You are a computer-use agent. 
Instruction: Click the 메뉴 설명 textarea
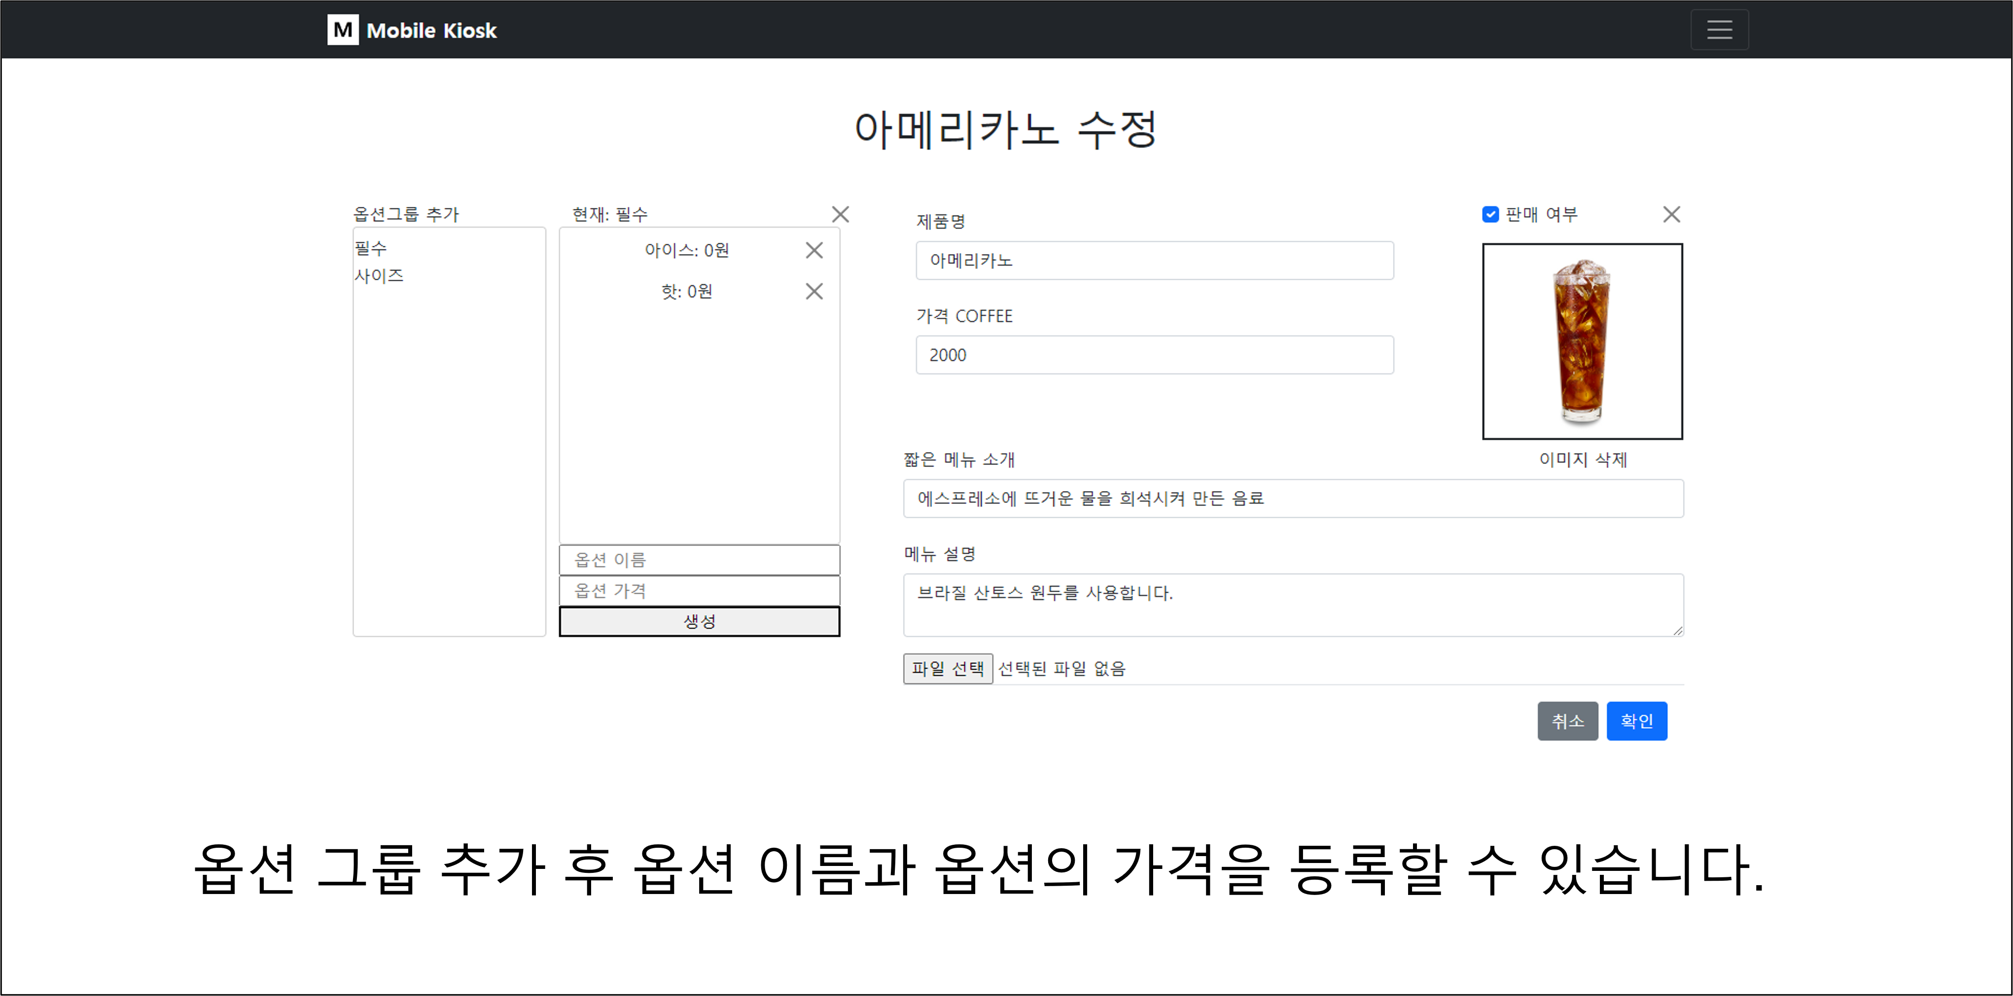(1293, 605)
